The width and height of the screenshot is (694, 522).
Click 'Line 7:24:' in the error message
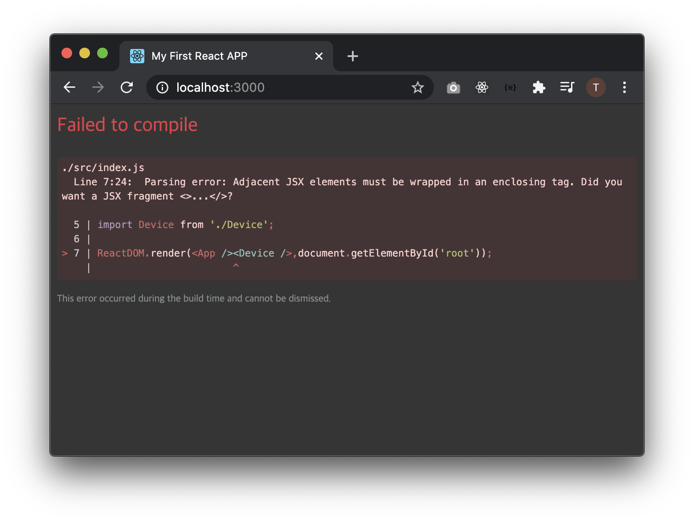(x=103, y=182)
